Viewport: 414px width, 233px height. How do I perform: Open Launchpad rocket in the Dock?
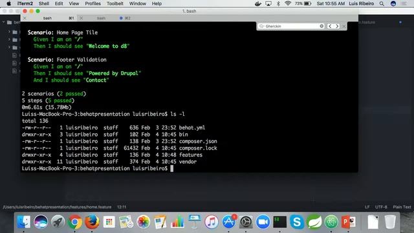tap(58, 222)
